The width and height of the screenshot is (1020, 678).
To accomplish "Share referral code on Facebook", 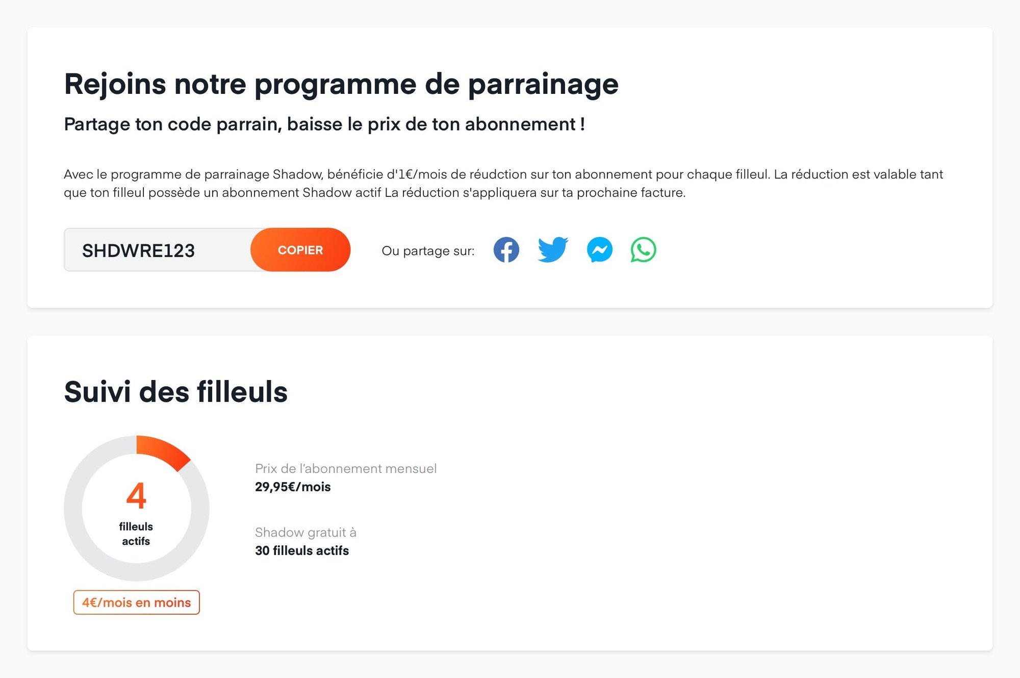I will (506, 250).
